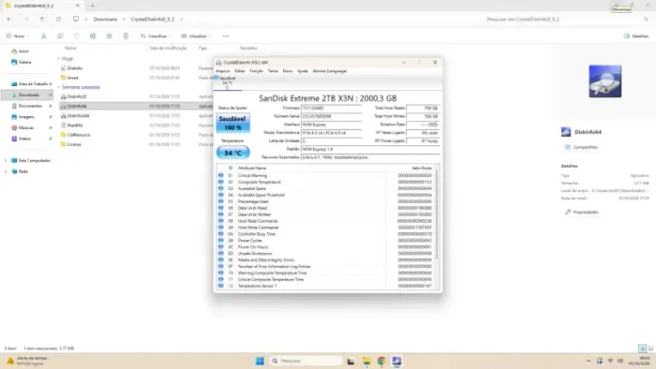Go back in File Explorer navigation
The image size is (656, 369).
click(9, 20)
